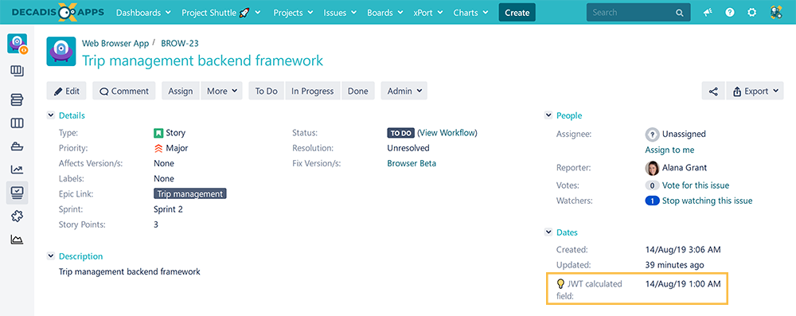
Task: Open project avatar in sidebar
Action: [18, 44]
